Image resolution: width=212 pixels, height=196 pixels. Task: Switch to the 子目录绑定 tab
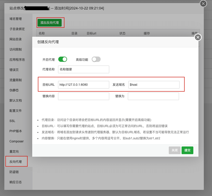click(x=17, y=29)
